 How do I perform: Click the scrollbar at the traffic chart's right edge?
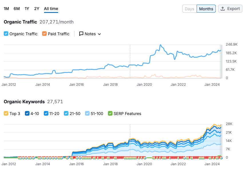coord(222,60)
